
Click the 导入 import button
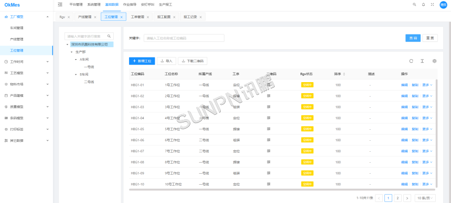[x=166, y=61]
